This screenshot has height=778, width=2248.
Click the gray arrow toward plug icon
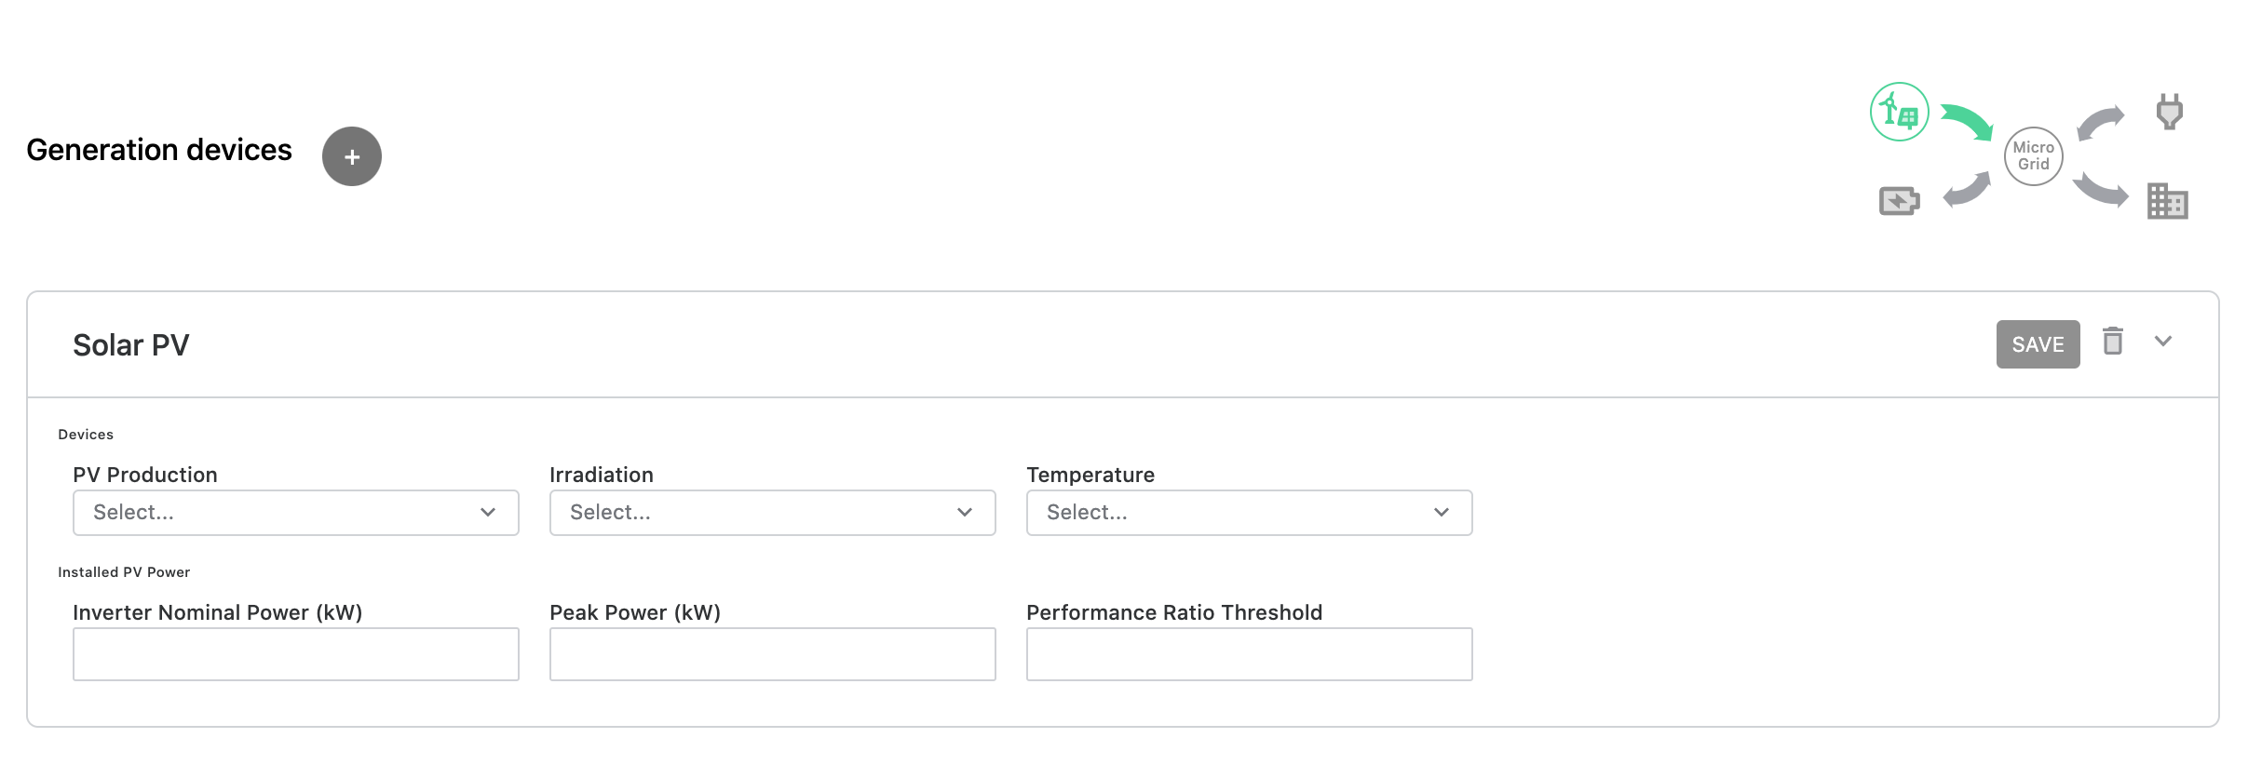point(2101,123)
